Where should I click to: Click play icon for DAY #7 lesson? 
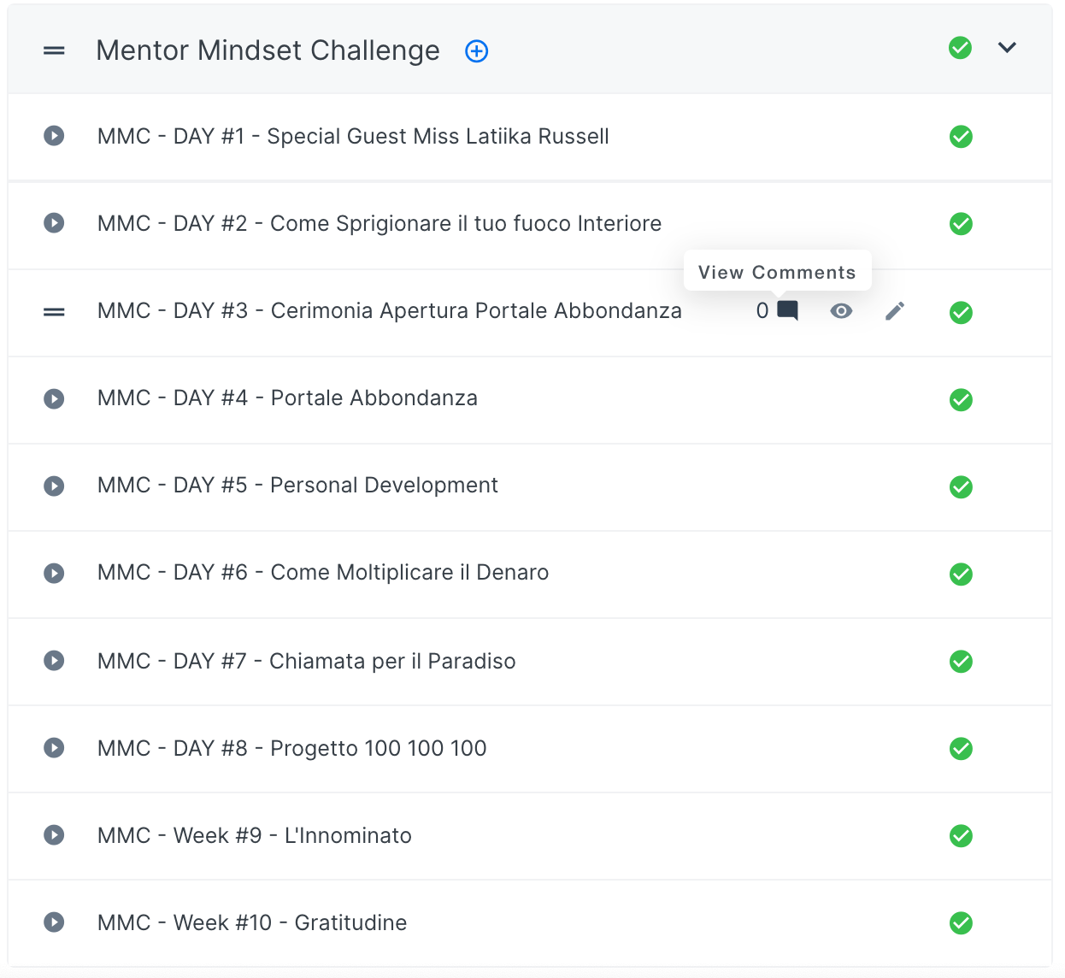click(x=54, y=661)
